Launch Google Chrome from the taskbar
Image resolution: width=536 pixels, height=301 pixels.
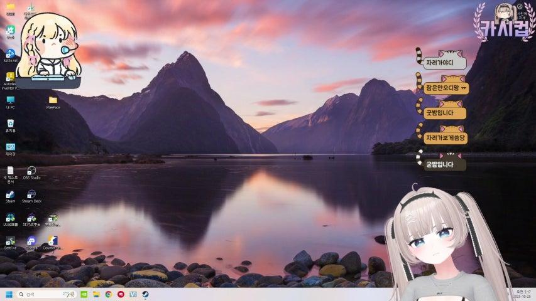coord(109,294)
